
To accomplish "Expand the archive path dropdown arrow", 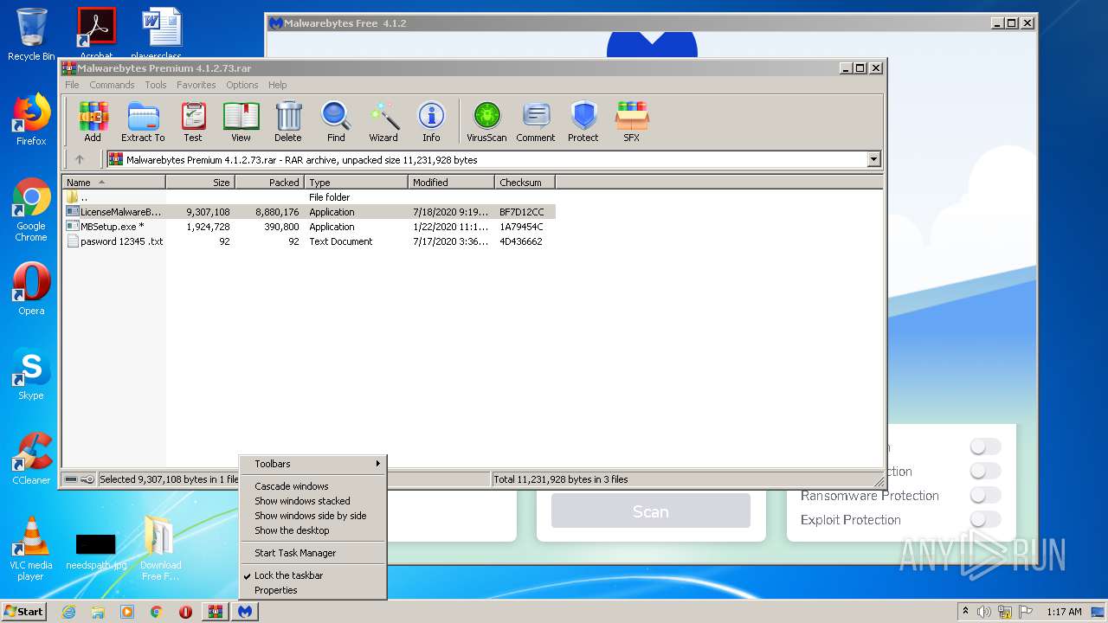I will coord(873,159).
